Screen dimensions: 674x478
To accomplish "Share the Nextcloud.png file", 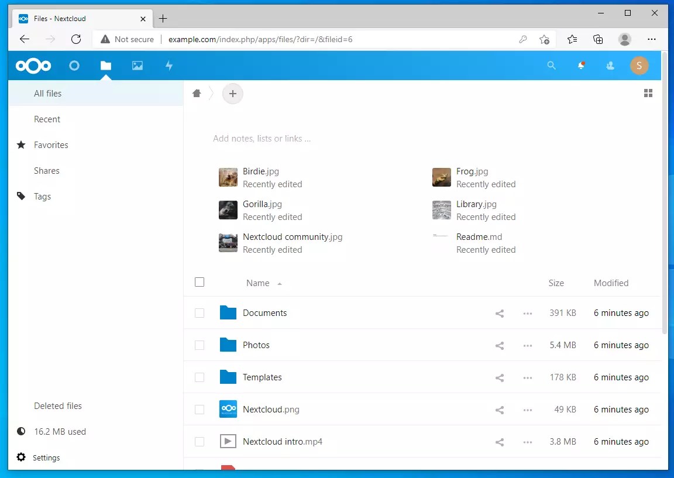I will point(500,410).
